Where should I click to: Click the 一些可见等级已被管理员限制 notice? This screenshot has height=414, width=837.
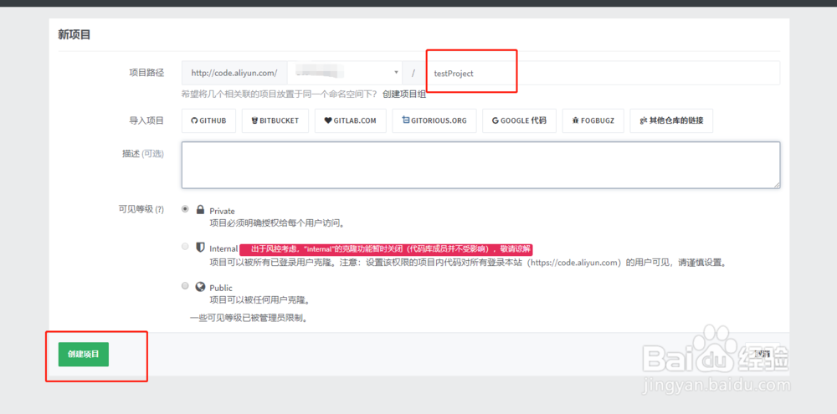coord(250,318)
